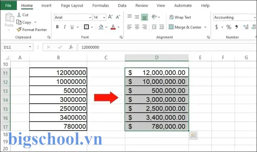Open the Alignment dialog launcher
This screenshot has height=152, width=257.
208,37
